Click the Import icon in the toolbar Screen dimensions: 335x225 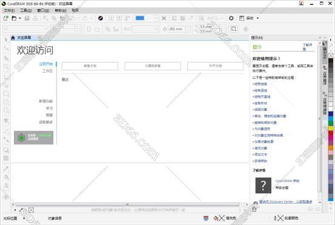(111, 18)
